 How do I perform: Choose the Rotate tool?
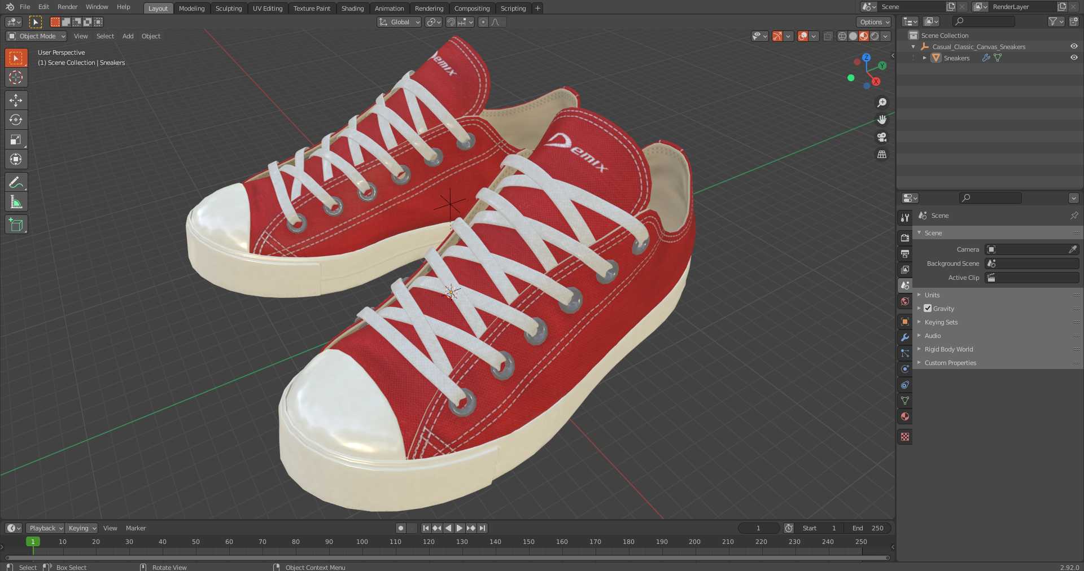tap(16, 120)
